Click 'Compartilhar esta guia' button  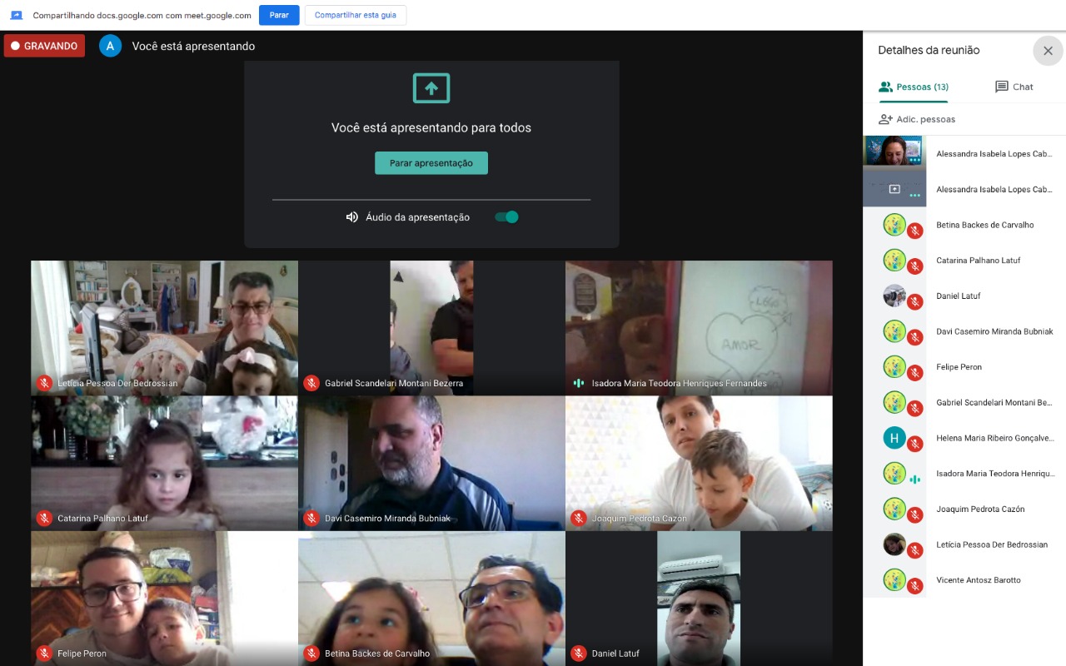[x=356, y=15]
